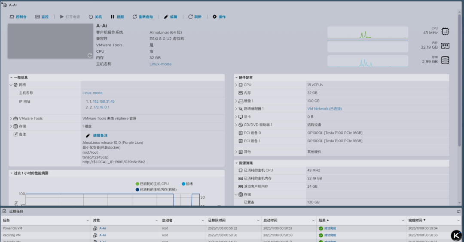464x242 pixels.
Task: Open 对象 column dropdown arrow
Action: [156, 221]
